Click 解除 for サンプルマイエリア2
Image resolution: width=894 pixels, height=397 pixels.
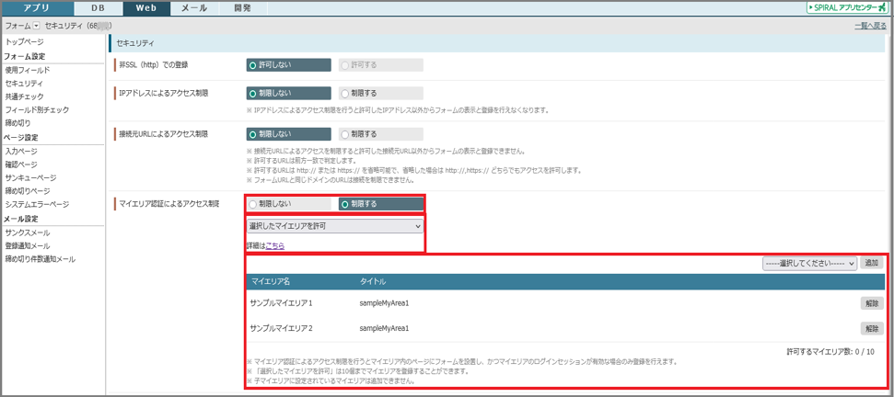tap(871, 329)
